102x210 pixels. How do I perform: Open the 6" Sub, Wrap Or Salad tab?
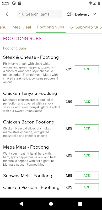(x=86, y=27)
